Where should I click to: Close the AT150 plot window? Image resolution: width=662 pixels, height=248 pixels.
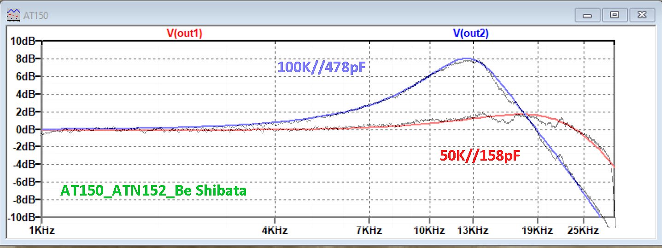click(x=641, y=15)
